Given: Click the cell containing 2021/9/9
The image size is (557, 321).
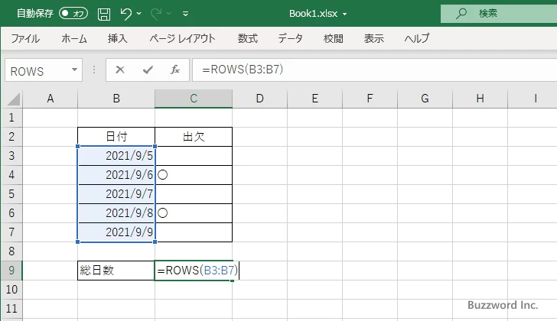Looking at the screenshot, I should 116,232.
